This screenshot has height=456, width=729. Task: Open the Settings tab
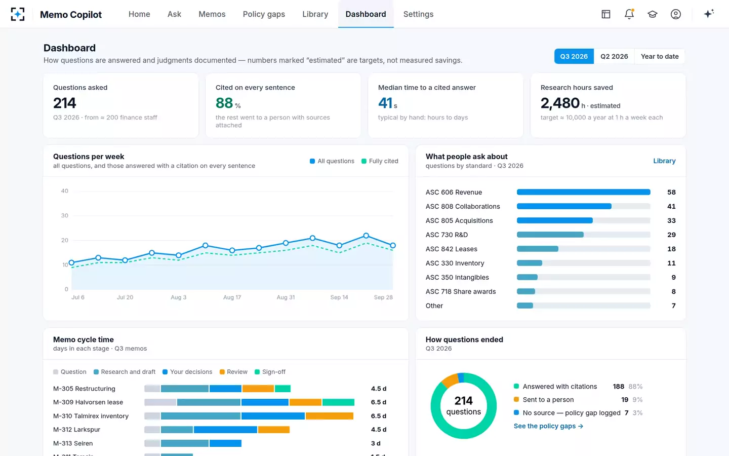(418, 14)
